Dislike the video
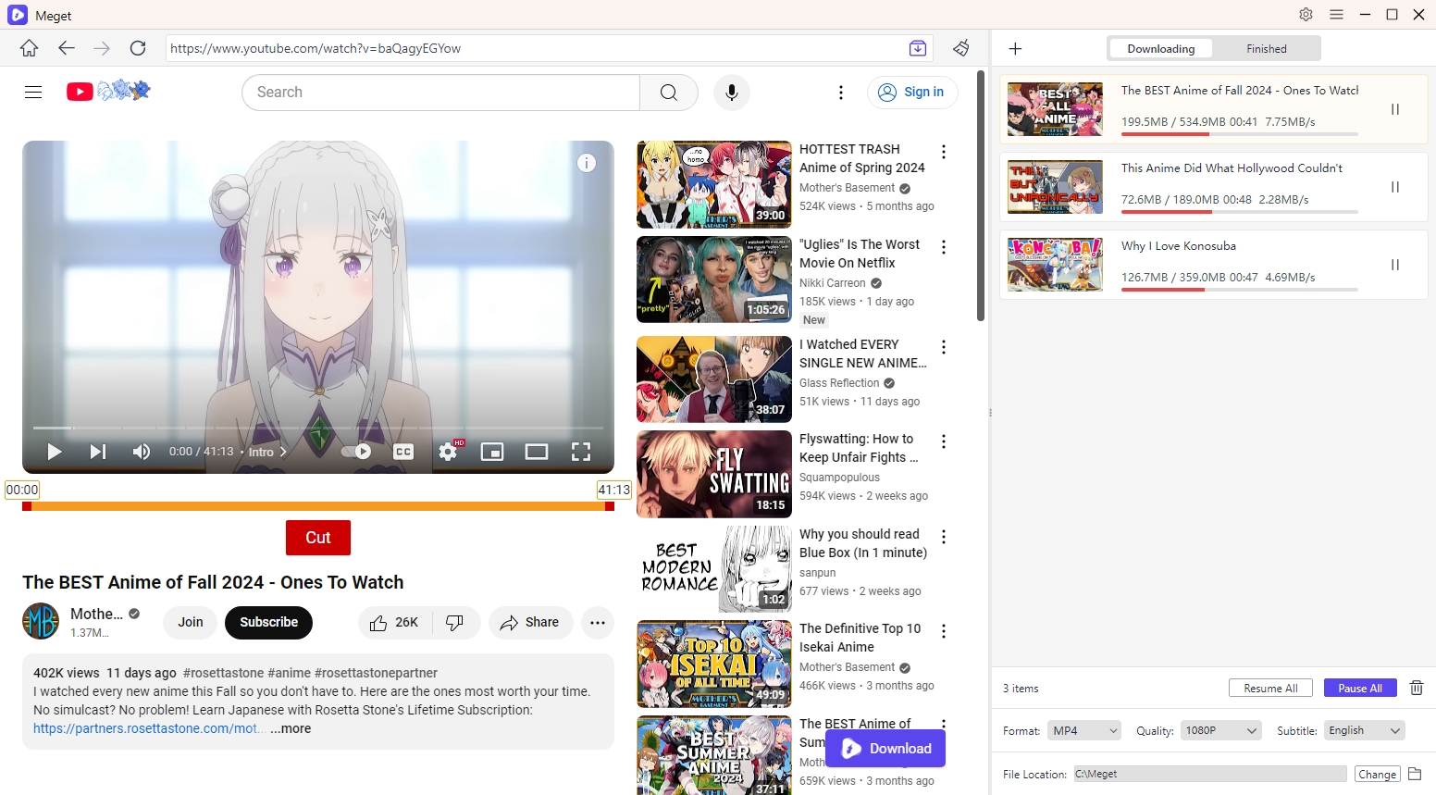 point(455,623)
